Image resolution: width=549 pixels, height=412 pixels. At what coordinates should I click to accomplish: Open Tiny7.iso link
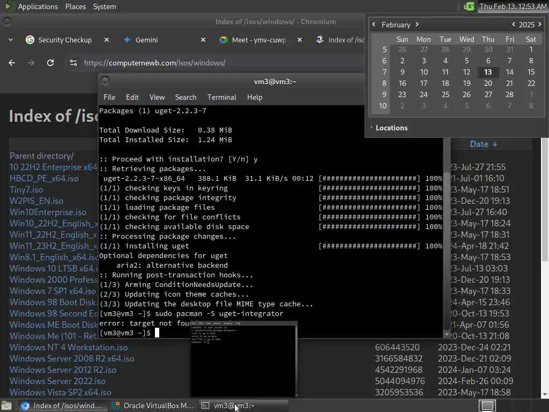point(26,189)
